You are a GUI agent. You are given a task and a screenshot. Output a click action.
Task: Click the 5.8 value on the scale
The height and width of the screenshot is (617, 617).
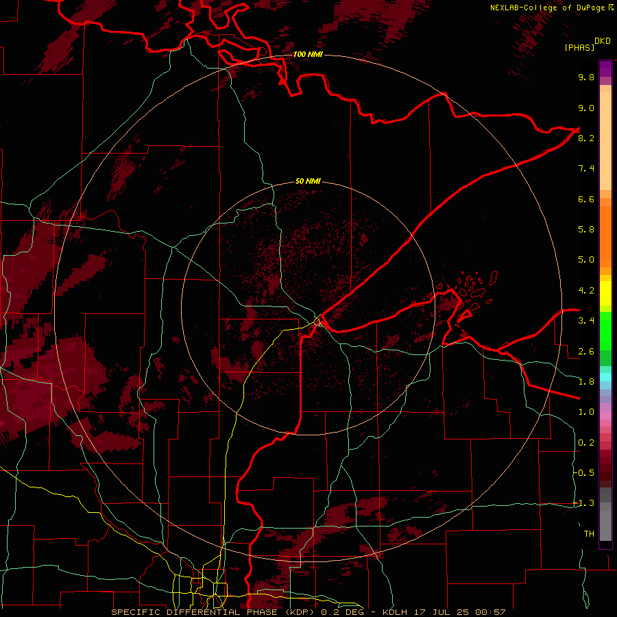pyautogui.click(x=586, y=230)
